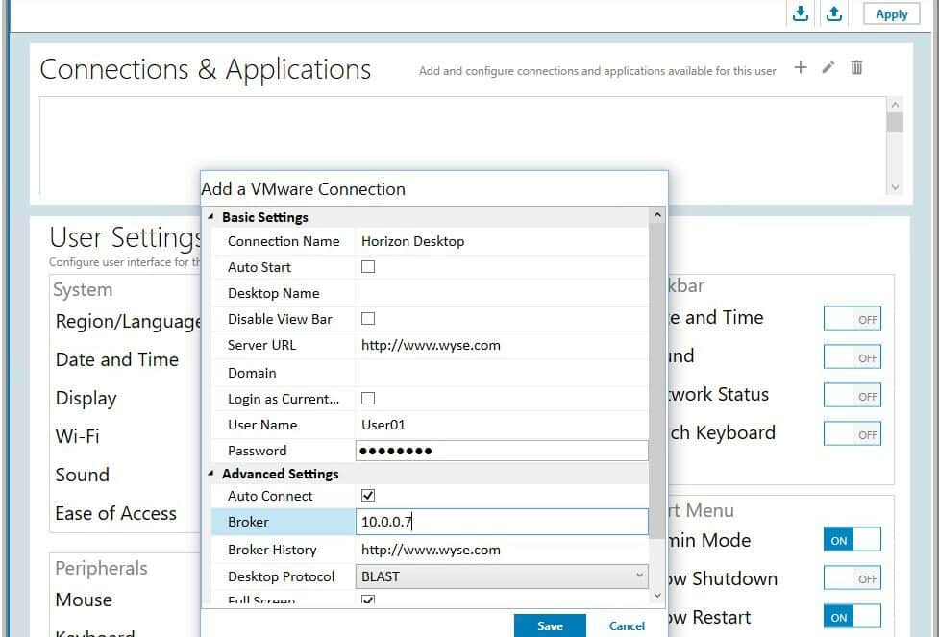The height and width of the screenshot is (637, 939).
Task: Toggle the Touch Keyboard switch
Action: pos(852,433)
